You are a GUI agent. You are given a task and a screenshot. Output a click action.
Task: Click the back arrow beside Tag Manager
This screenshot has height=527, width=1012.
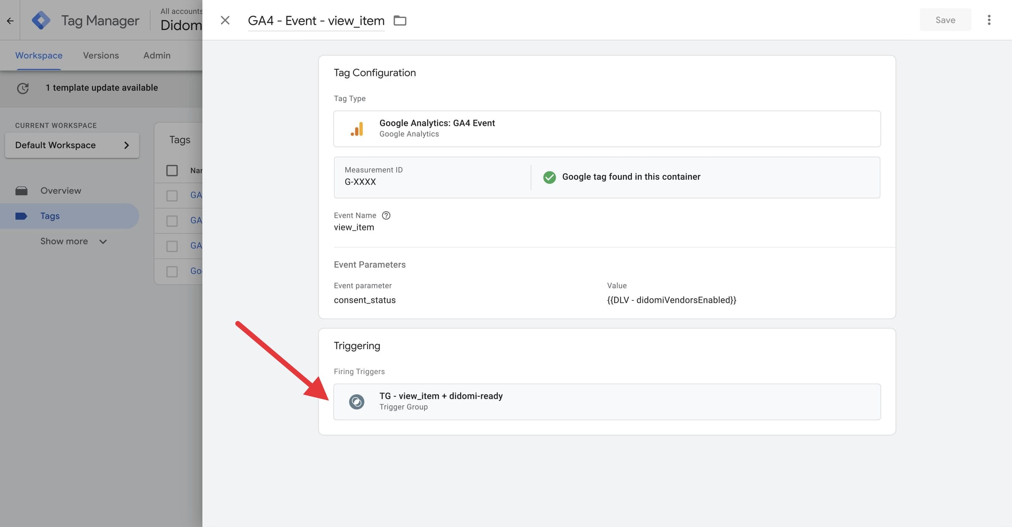[x=10, y=20]
